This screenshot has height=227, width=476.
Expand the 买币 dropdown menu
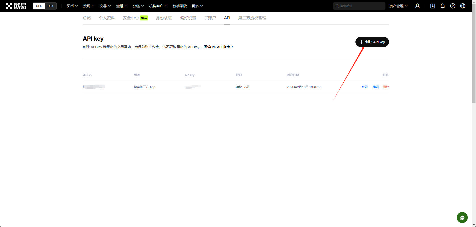(72, 6)
